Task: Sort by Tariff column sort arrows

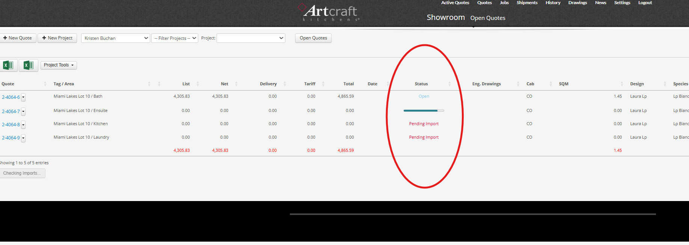Action: [323, 84]
